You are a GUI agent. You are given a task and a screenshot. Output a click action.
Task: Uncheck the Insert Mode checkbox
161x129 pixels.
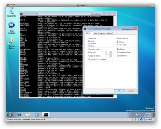click(x=118, y=56)
